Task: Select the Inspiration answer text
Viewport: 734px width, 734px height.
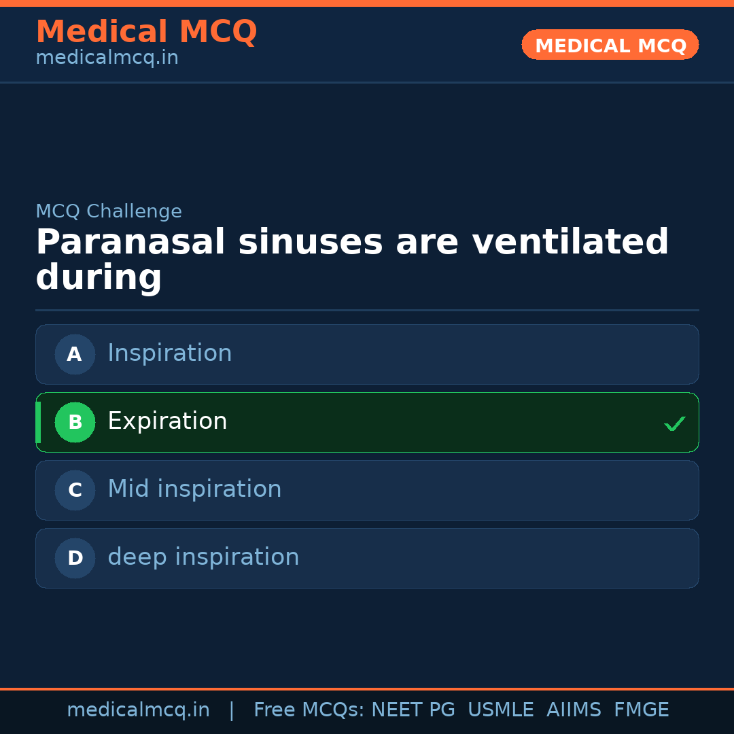Action: (x=169, y=353)
